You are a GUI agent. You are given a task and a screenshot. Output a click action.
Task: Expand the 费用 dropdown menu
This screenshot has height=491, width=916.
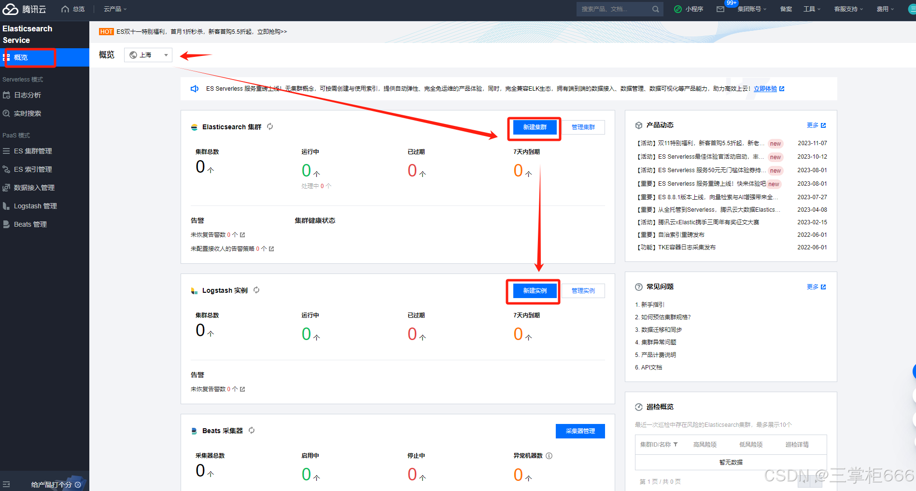[x=885, y=9]
